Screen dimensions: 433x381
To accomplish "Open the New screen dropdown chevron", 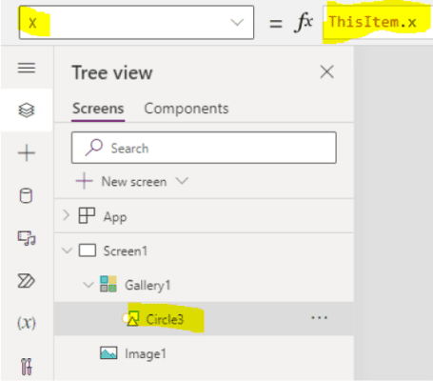I will (x=183, y=181).
